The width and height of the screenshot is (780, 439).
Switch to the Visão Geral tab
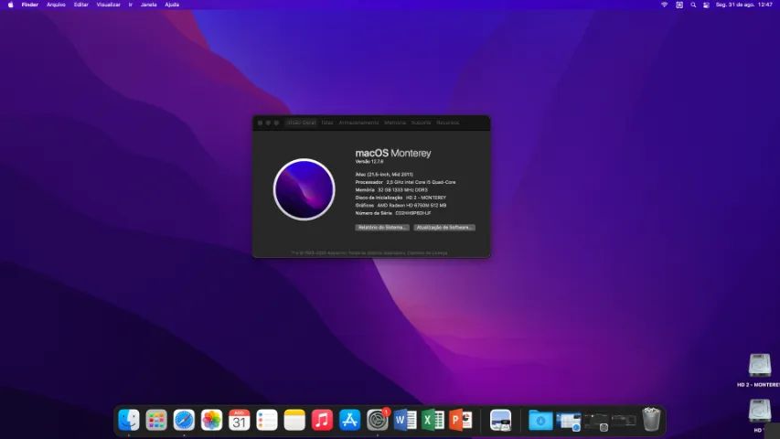pos(302,123)
